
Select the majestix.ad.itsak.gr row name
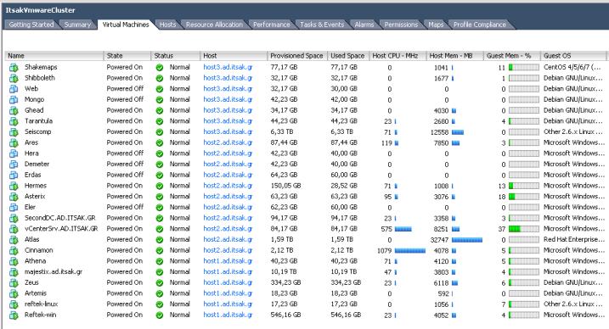54,272
